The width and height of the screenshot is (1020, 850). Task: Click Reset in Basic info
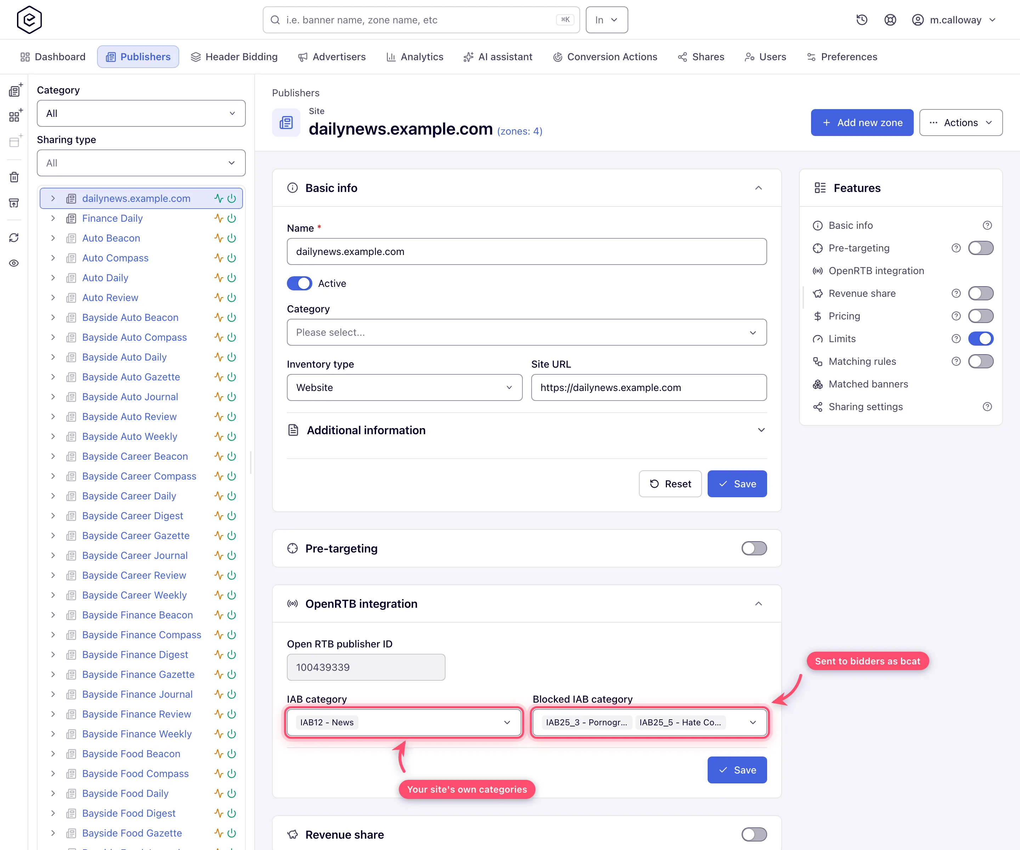pyautogui.click(x=670, y=484)
